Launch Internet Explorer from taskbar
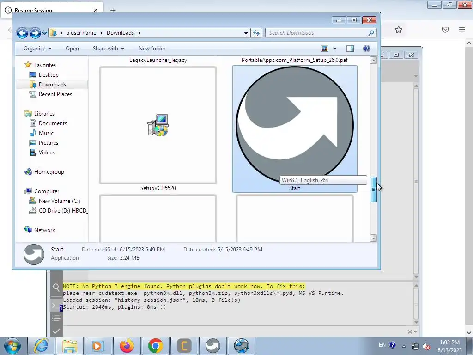 [x=41, y=346]
